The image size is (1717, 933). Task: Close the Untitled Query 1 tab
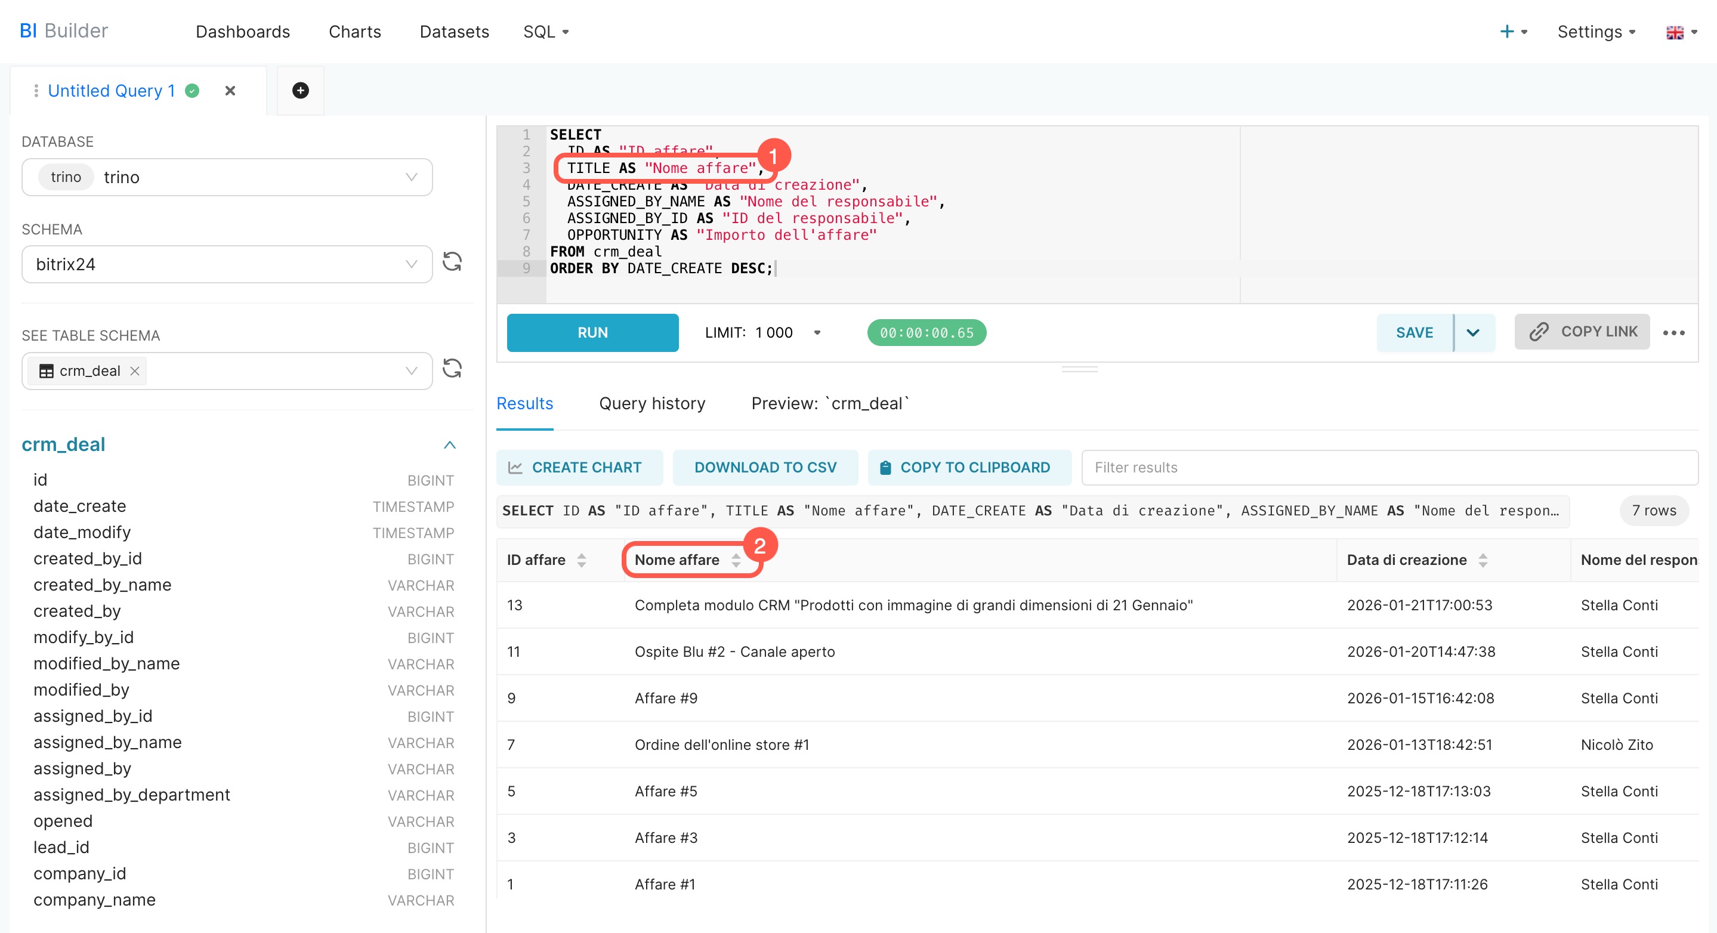[230, 91]
